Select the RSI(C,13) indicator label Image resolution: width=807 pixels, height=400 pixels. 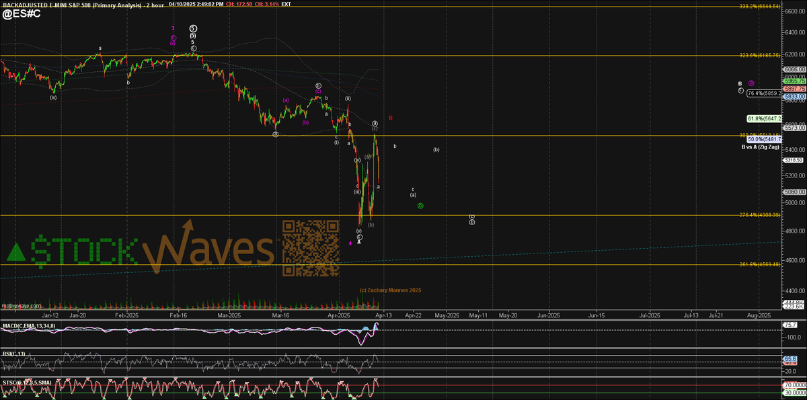coord(13,353)
